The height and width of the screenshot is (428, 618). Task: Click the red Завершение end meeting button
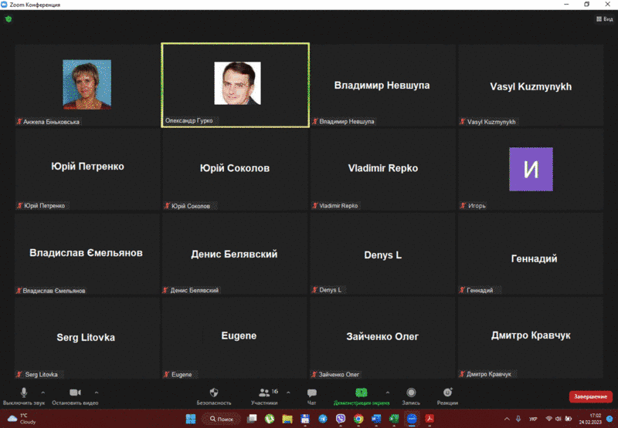click(x=590, y=396)
